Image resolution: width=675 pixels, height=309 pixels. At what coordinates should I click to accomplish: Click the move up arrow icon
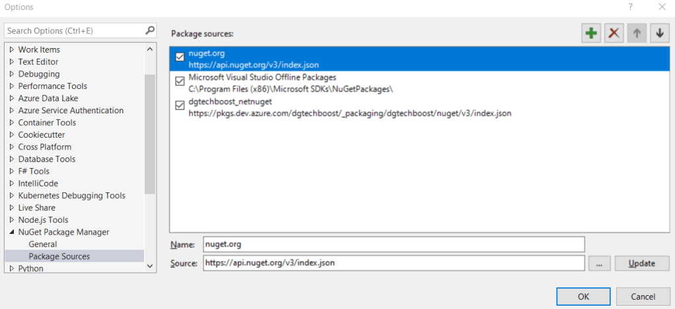[x=636, y=34]
